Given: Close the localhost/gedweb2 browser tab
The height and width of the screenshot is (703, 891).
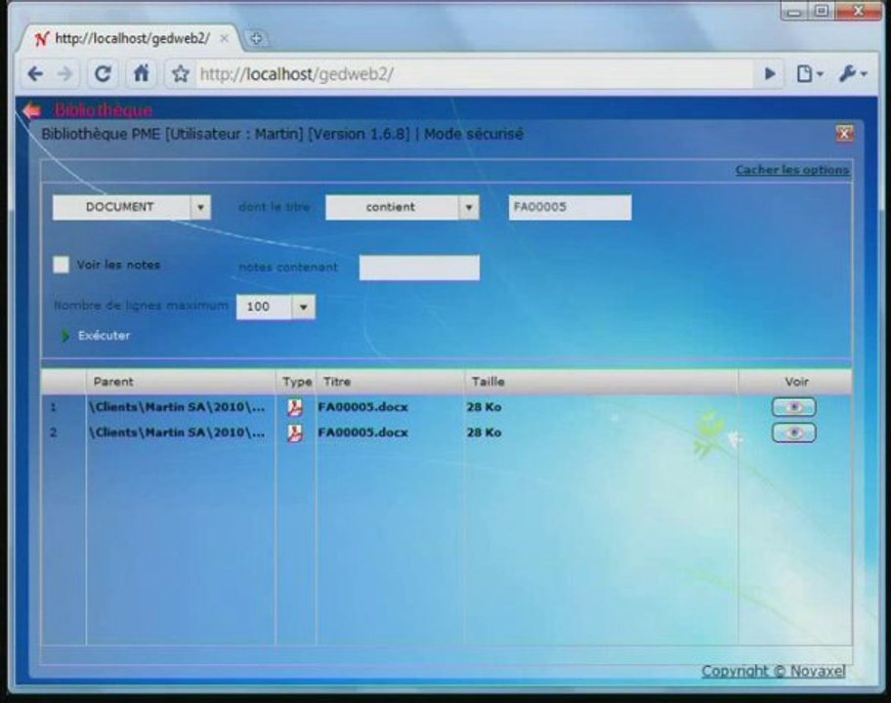Looking at the screenshot, I should [x=225, y=39].
